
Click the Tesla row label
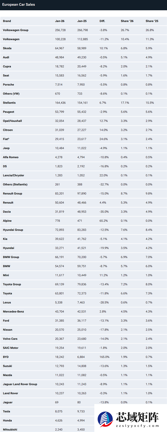6,411
